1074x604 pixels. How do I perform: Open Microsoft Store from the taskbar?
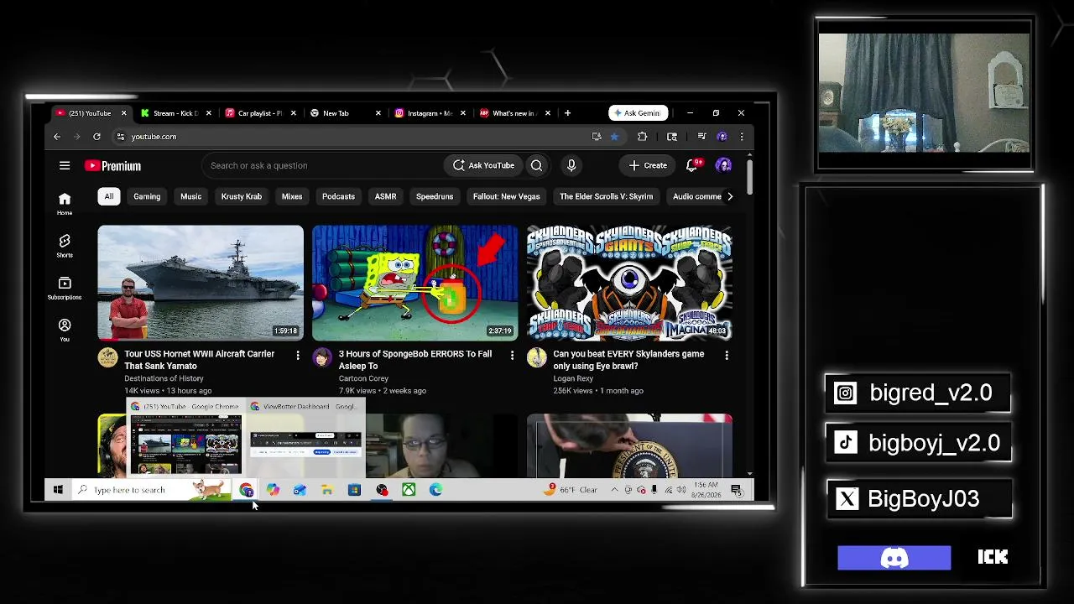click(x=354, y=490)
